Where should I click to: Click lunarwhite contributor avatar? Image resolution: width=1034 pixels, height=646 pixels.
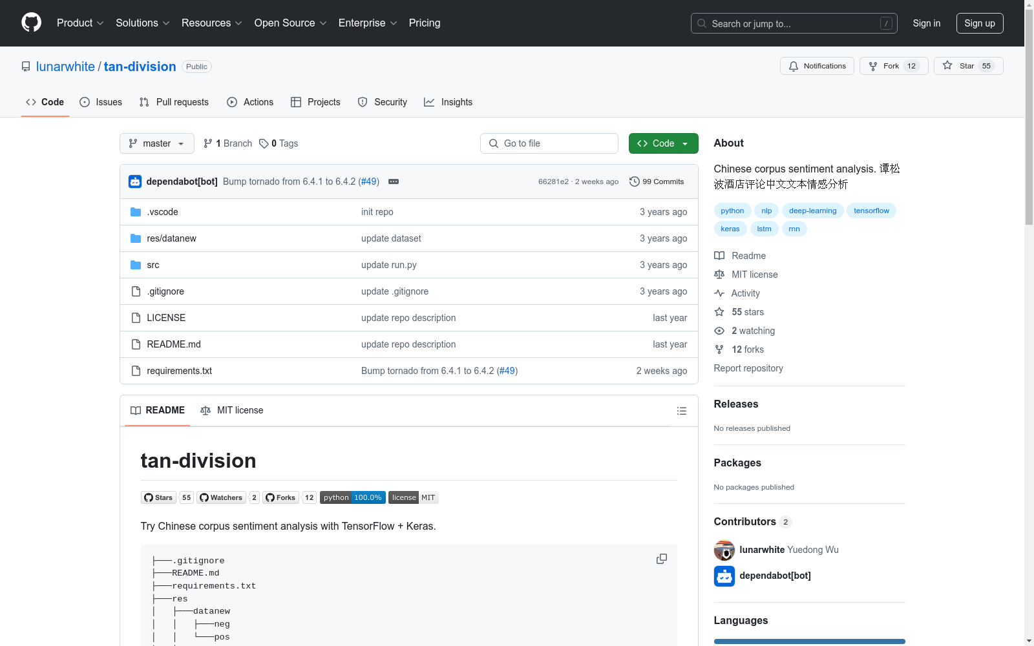724,550
